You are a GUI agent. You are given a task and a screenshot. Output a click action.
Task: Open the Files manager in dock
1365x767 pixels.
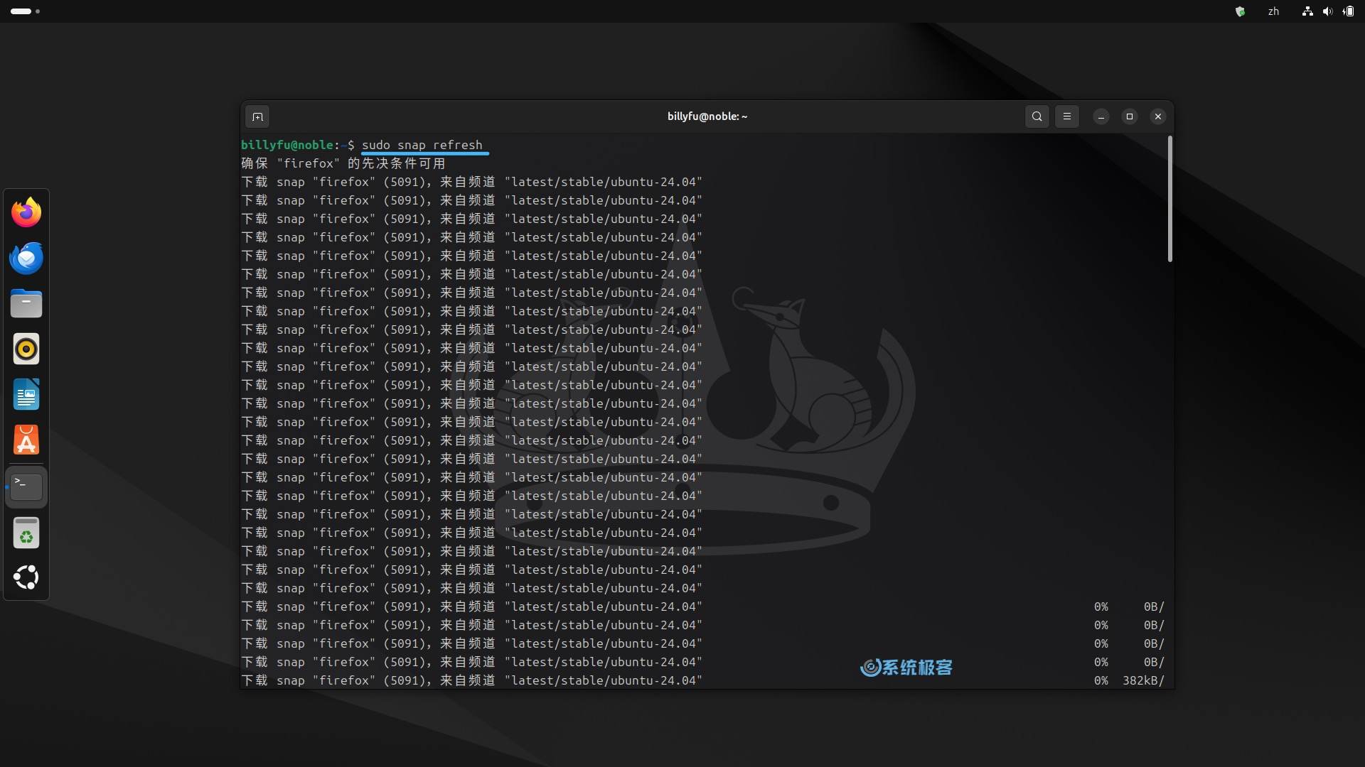26,303
